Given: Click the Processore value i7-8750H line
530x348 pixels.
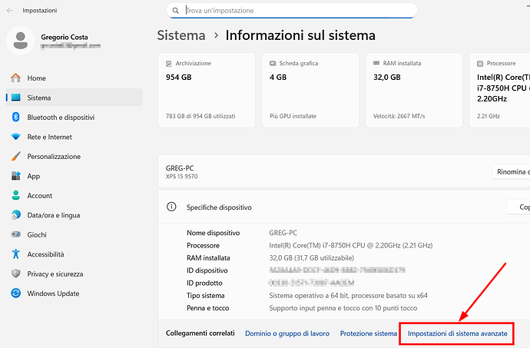Looking at the screenshot, I should [351, 246].
